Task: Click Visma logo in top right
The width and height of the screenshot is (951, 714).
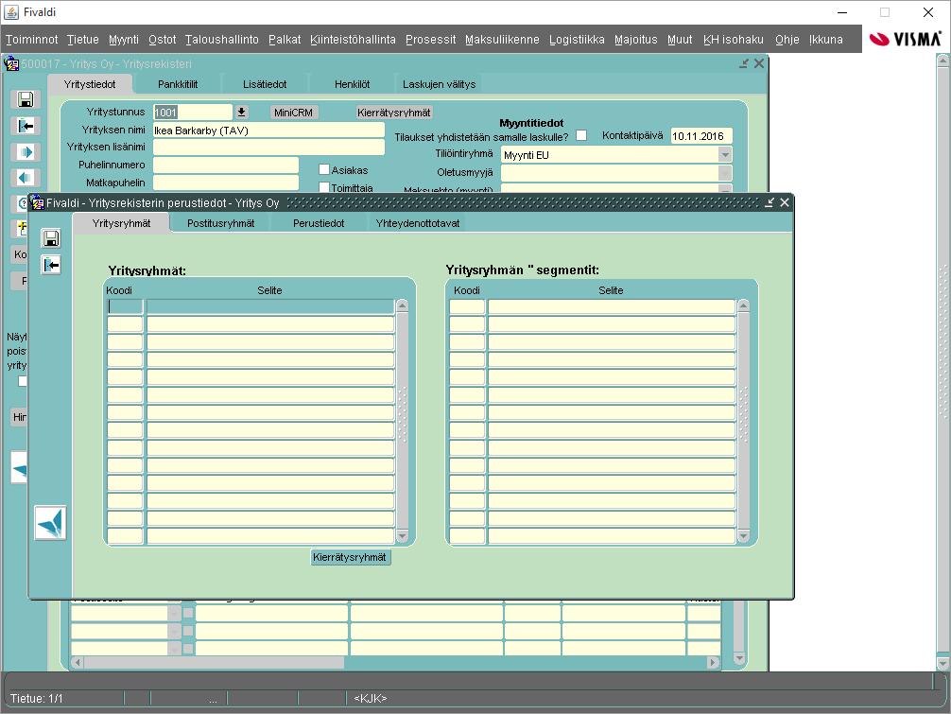Action: click(x=905, y=39)
